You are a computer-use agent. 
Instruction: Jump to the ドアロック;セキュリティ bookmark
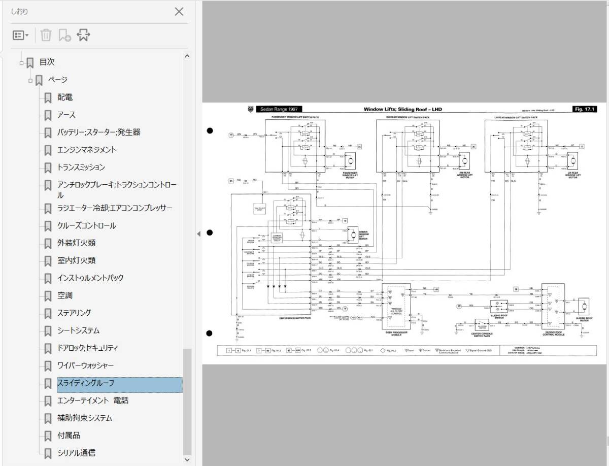coord(87,348)
